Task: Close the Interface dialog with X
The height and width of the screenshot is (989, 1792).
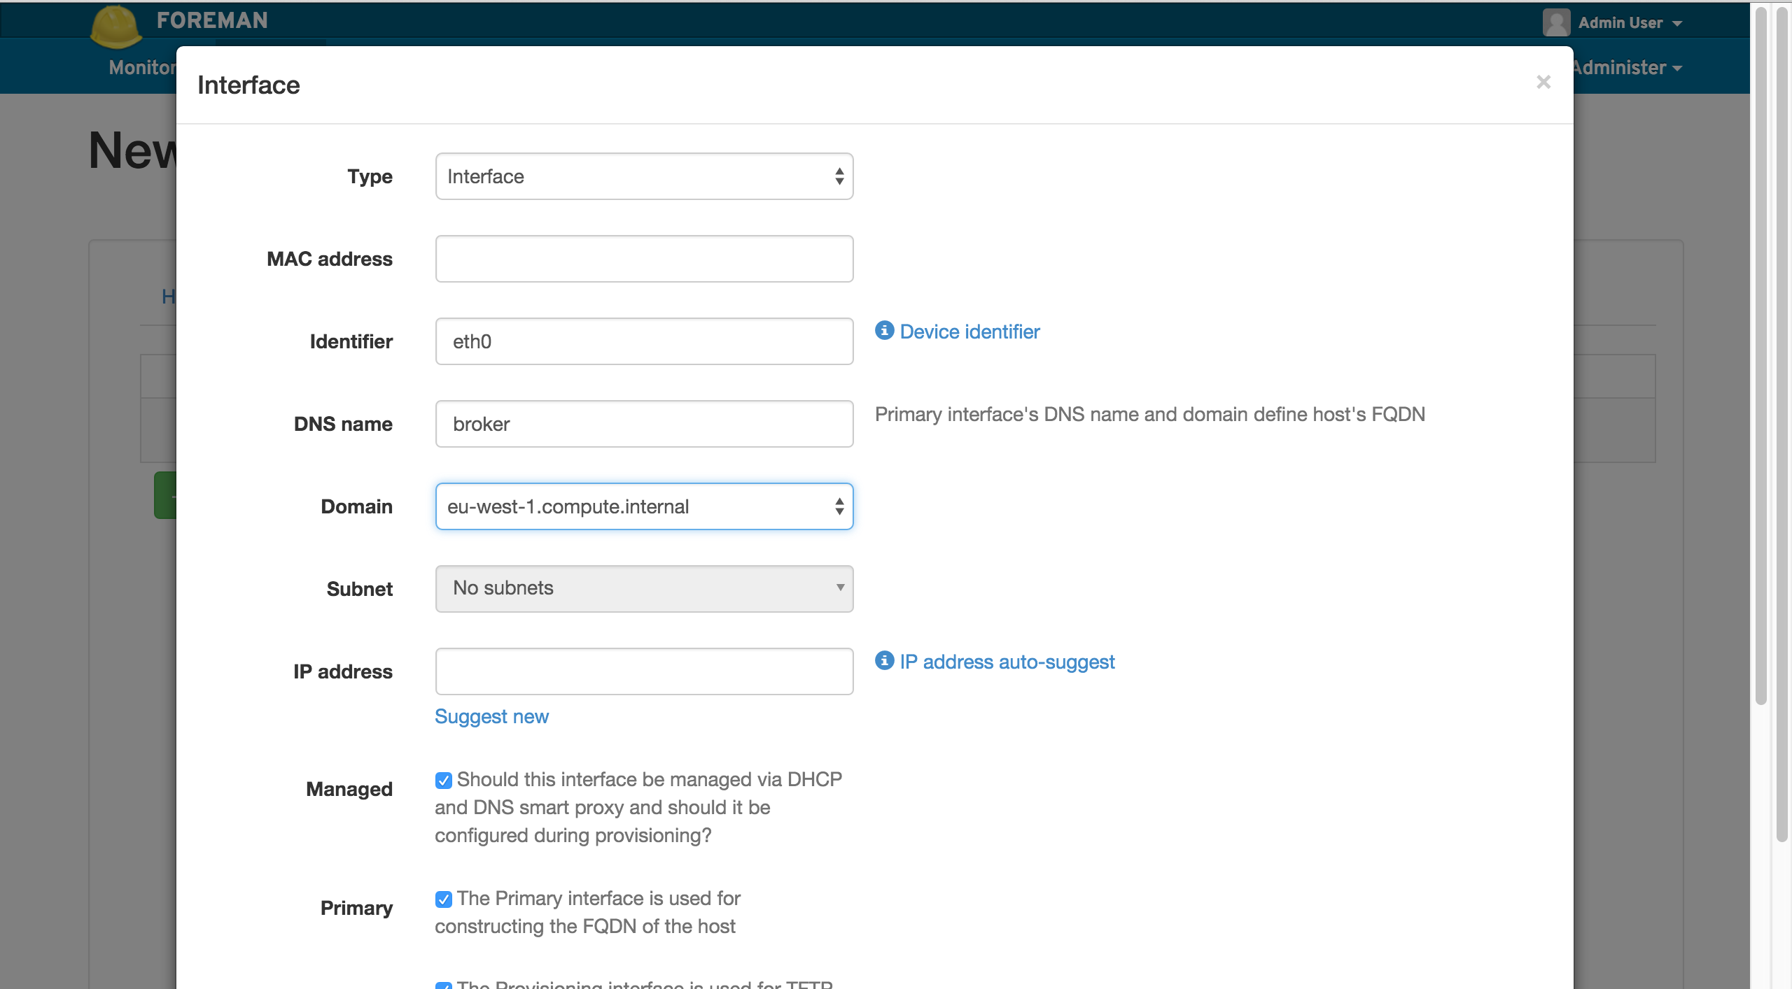Action: pos(1543,83)
